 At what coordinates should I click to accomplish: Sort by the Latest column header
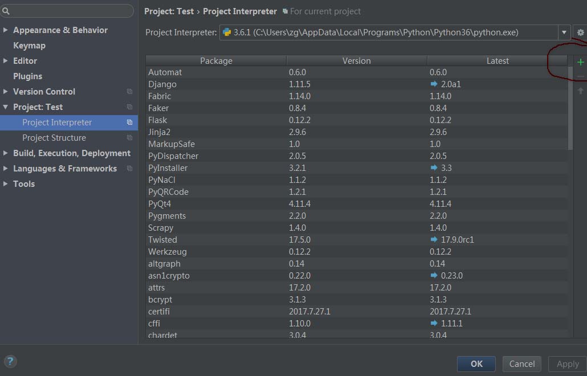click(x=497, y=60)
